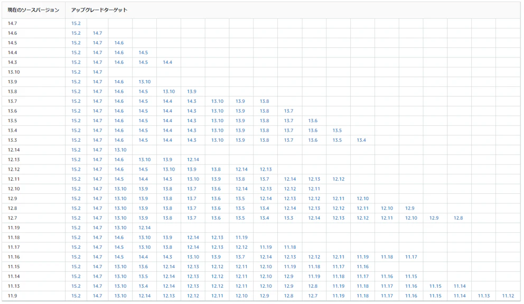Open 14.6 target in the 11.18 row
Viewport: 524px width, 304px height.
[x=119, y=237]
